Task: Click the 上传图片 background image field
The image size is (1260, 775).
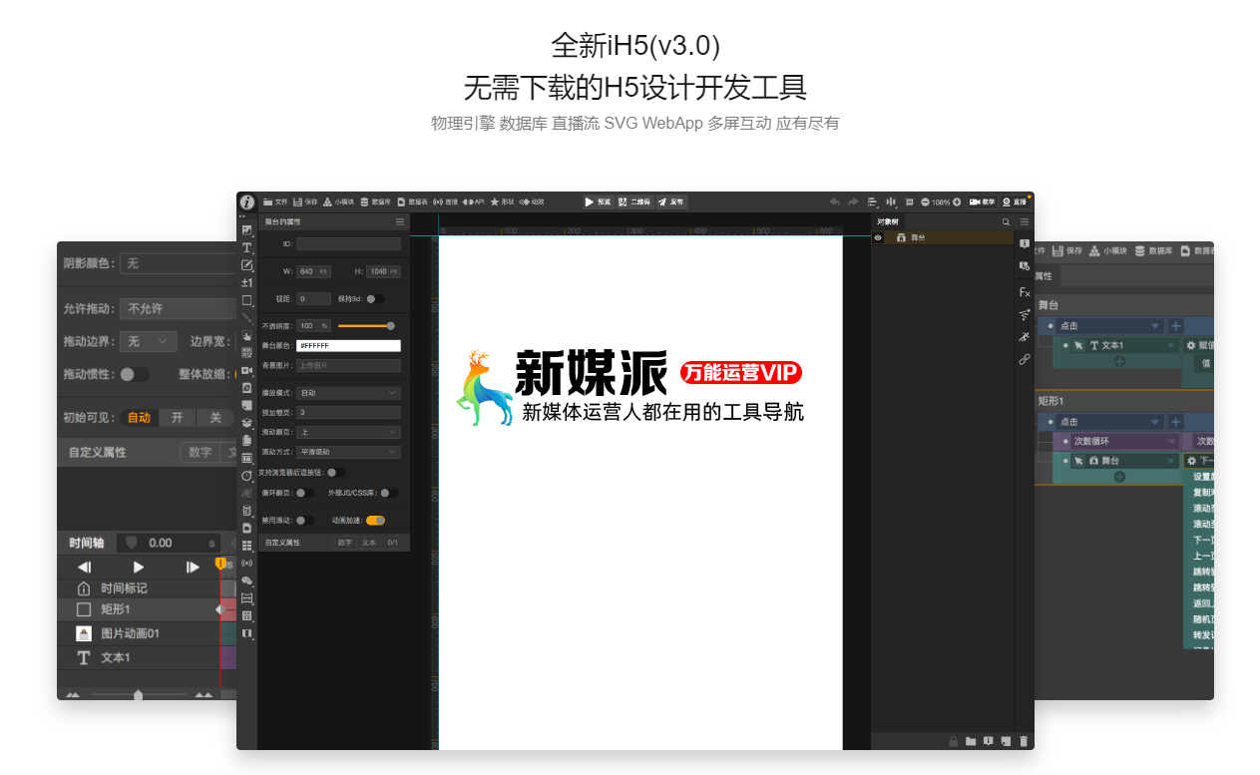Action: (x=348, y=365)
